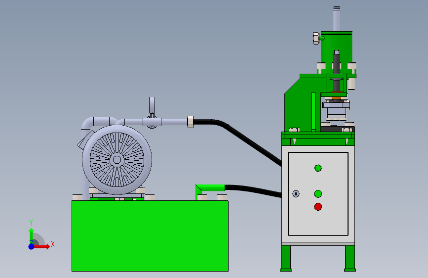Image resolution: width=428 pixels, height=278 pixels.
Task: Select the grey die head below the press ram
Action: pos(336,110)
